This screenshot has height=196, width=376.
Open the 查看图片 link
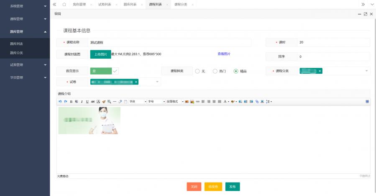point(224,54)
